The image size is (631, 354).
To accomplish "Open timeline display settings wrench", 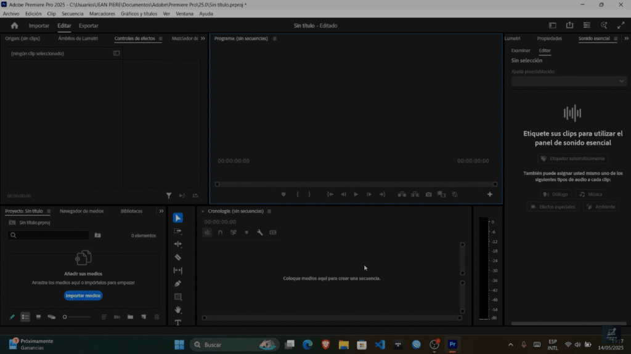I will (260, 232).
